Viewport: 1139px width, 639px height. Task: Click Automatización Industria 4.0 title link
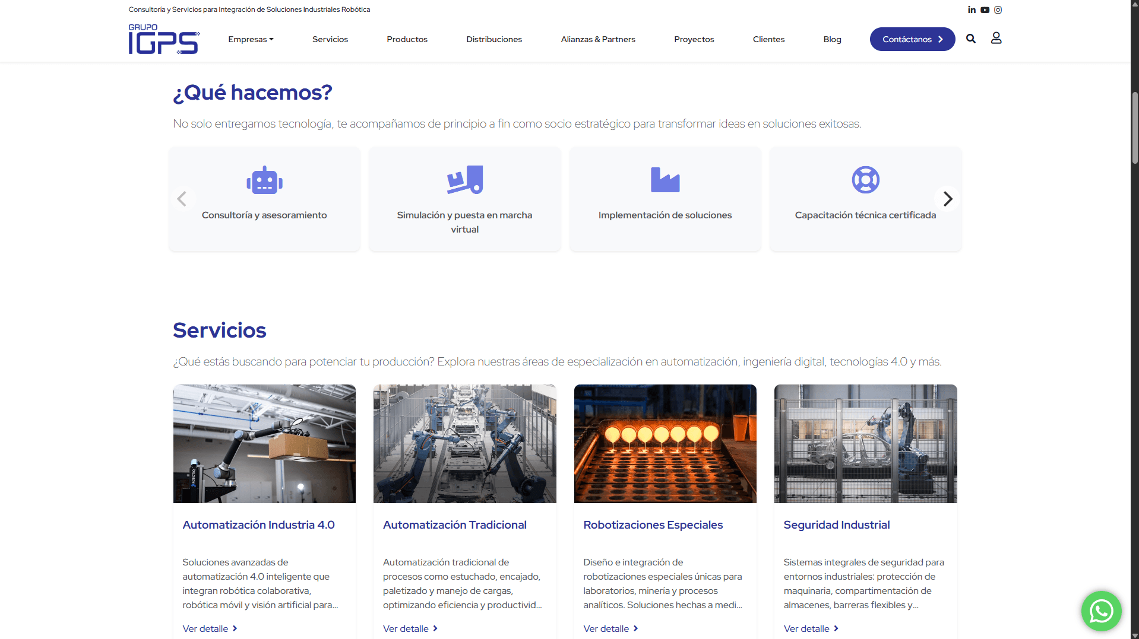pyautogui.click(x=258, y=524)
